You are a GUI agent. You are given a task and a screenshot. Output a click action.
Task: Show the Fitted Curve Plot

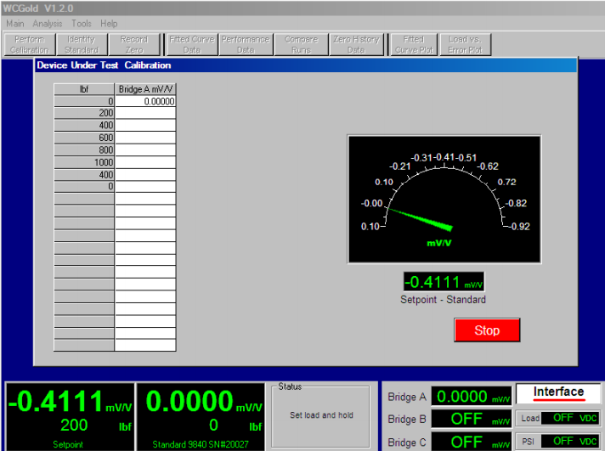(x=414, y=44)
